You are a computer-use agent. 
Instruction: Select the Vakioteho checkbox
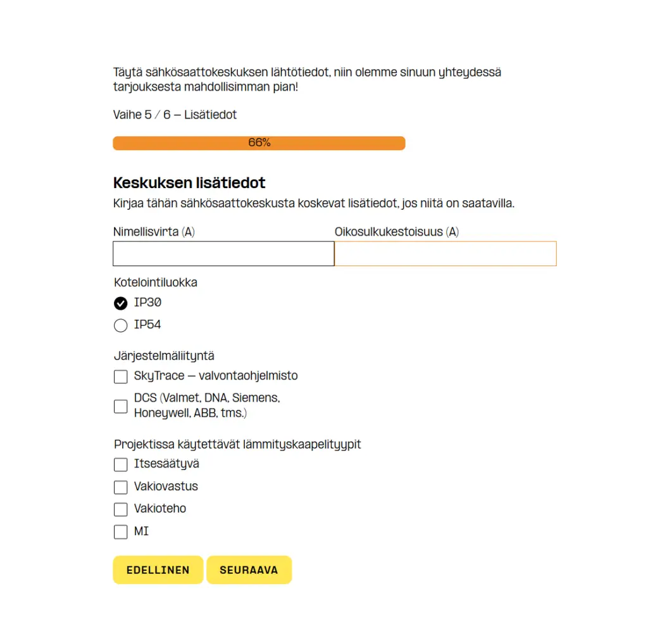pyautogui.click(x=121, y=509)
